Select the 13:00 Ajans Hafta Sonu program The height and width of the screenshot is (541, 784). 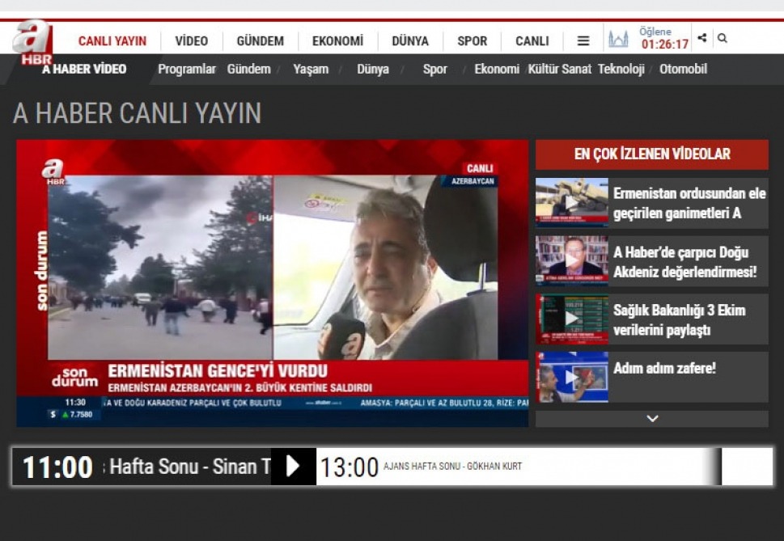pyautogui.click(x=421, y=467)
